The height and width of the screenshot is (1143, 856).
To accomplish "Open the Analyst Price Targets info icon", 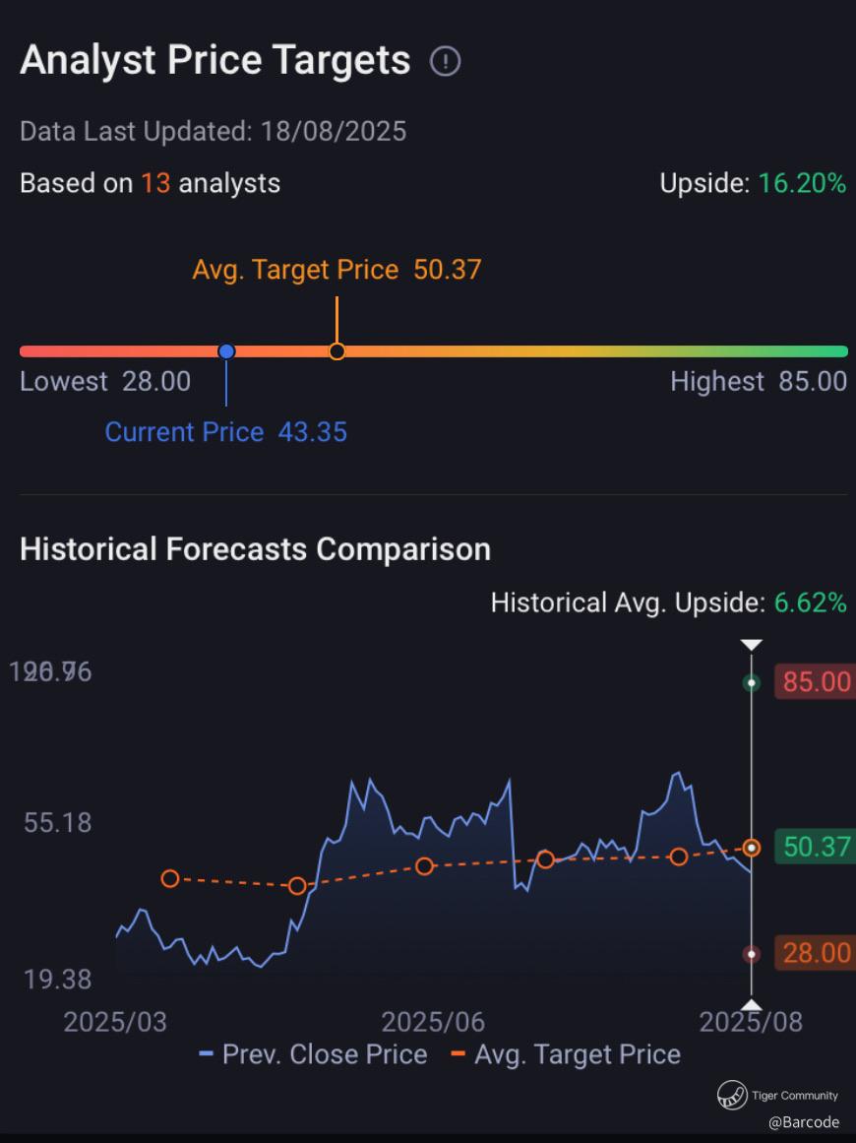I will 445,61.
